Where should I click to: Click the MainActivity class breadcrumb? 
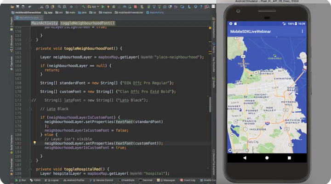point(155,12)
